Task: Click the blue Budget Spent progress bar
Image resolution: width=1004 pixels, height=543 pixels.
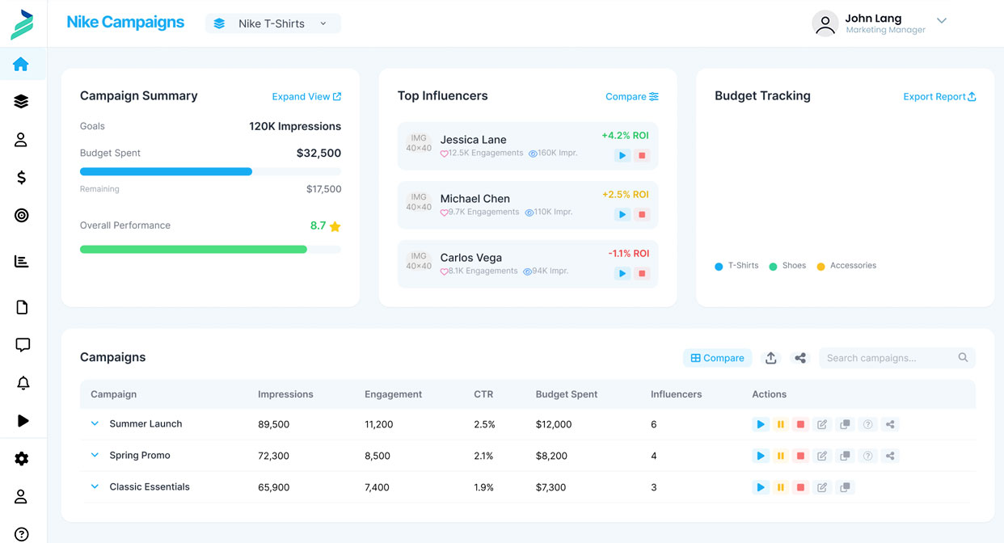Action: click(166, 171)
